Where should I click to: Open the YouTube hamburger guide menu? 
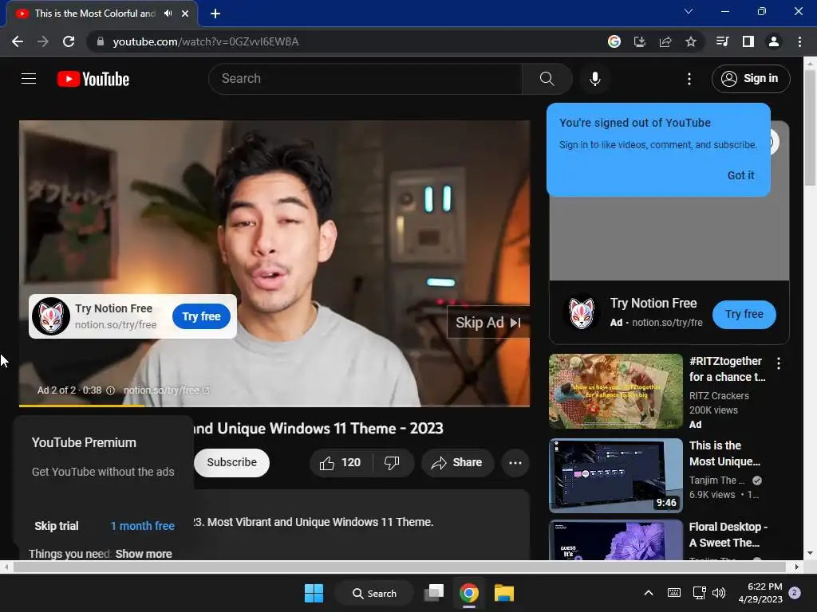pos(29,79)
